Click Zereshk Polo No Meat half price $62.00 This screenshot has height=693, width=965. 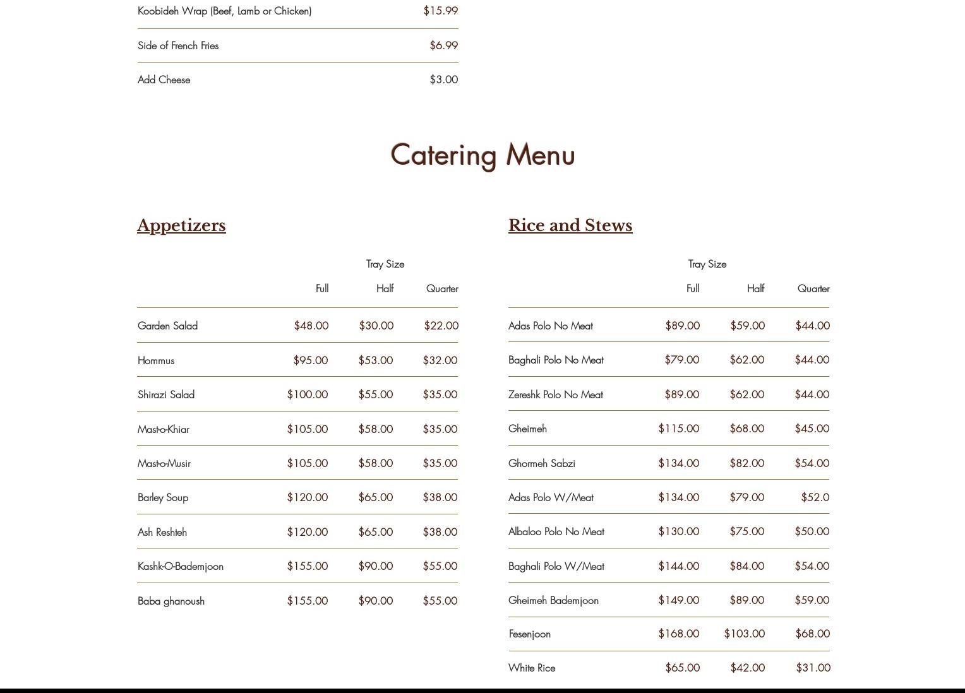(746, 394)
